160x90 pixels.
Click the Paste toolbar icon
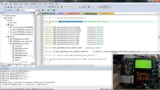pos(20,7)
